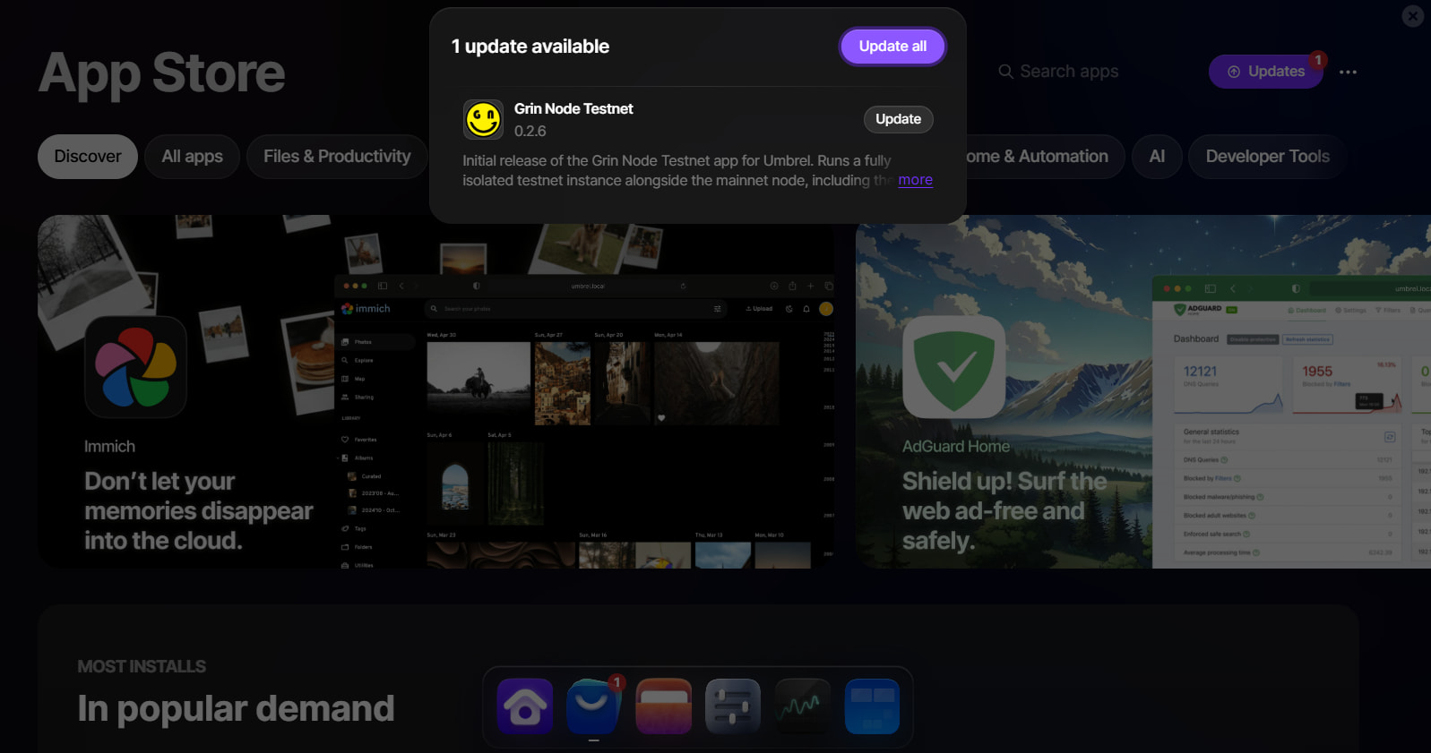Select the AI category tab
The height and width of the screenshot is (753, 1431).
point(1157,157)
